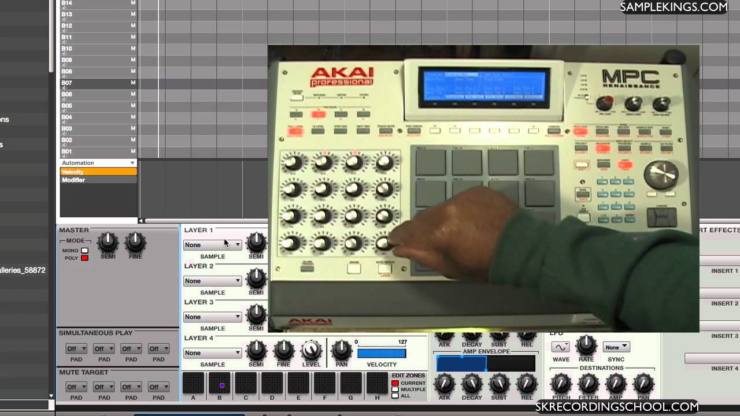Click the Layer 1 SEMI knob
The image size is (740, 416).
pyautogui.click(x=256, y=242)
